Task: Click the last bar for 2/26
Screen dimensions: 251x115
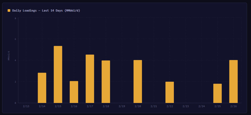Action: (x=233, y=81)
